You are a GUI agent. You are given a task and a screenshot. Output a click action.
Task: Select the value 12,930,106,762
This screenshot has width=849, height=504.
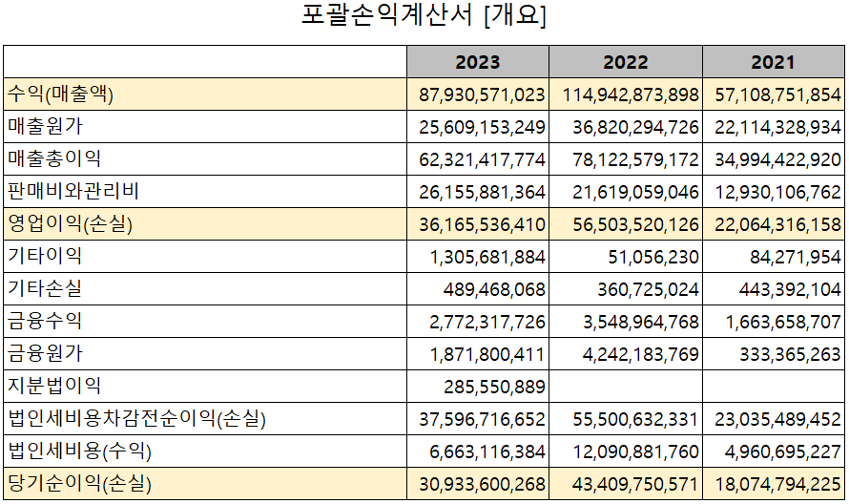(x=777, y=193)
